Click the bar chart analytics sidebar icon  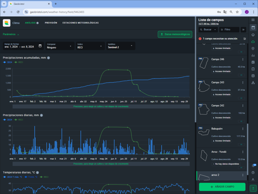point(253,55)
